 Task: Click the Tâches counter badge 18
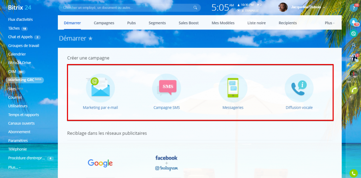coord(24,29)
